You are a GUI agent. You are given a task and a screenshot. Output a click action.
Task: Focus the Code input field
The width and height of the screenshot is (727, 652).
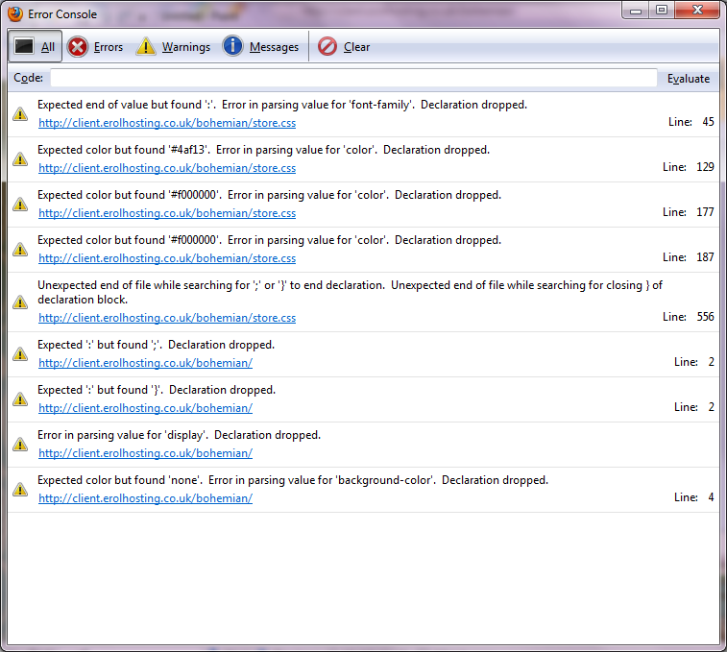(x=353, y=78)
